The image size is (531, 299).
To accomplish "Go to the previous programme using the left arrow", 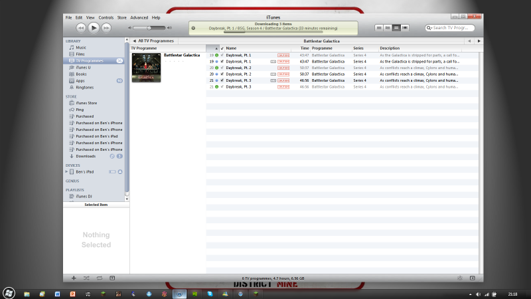I will coord(469,41).
